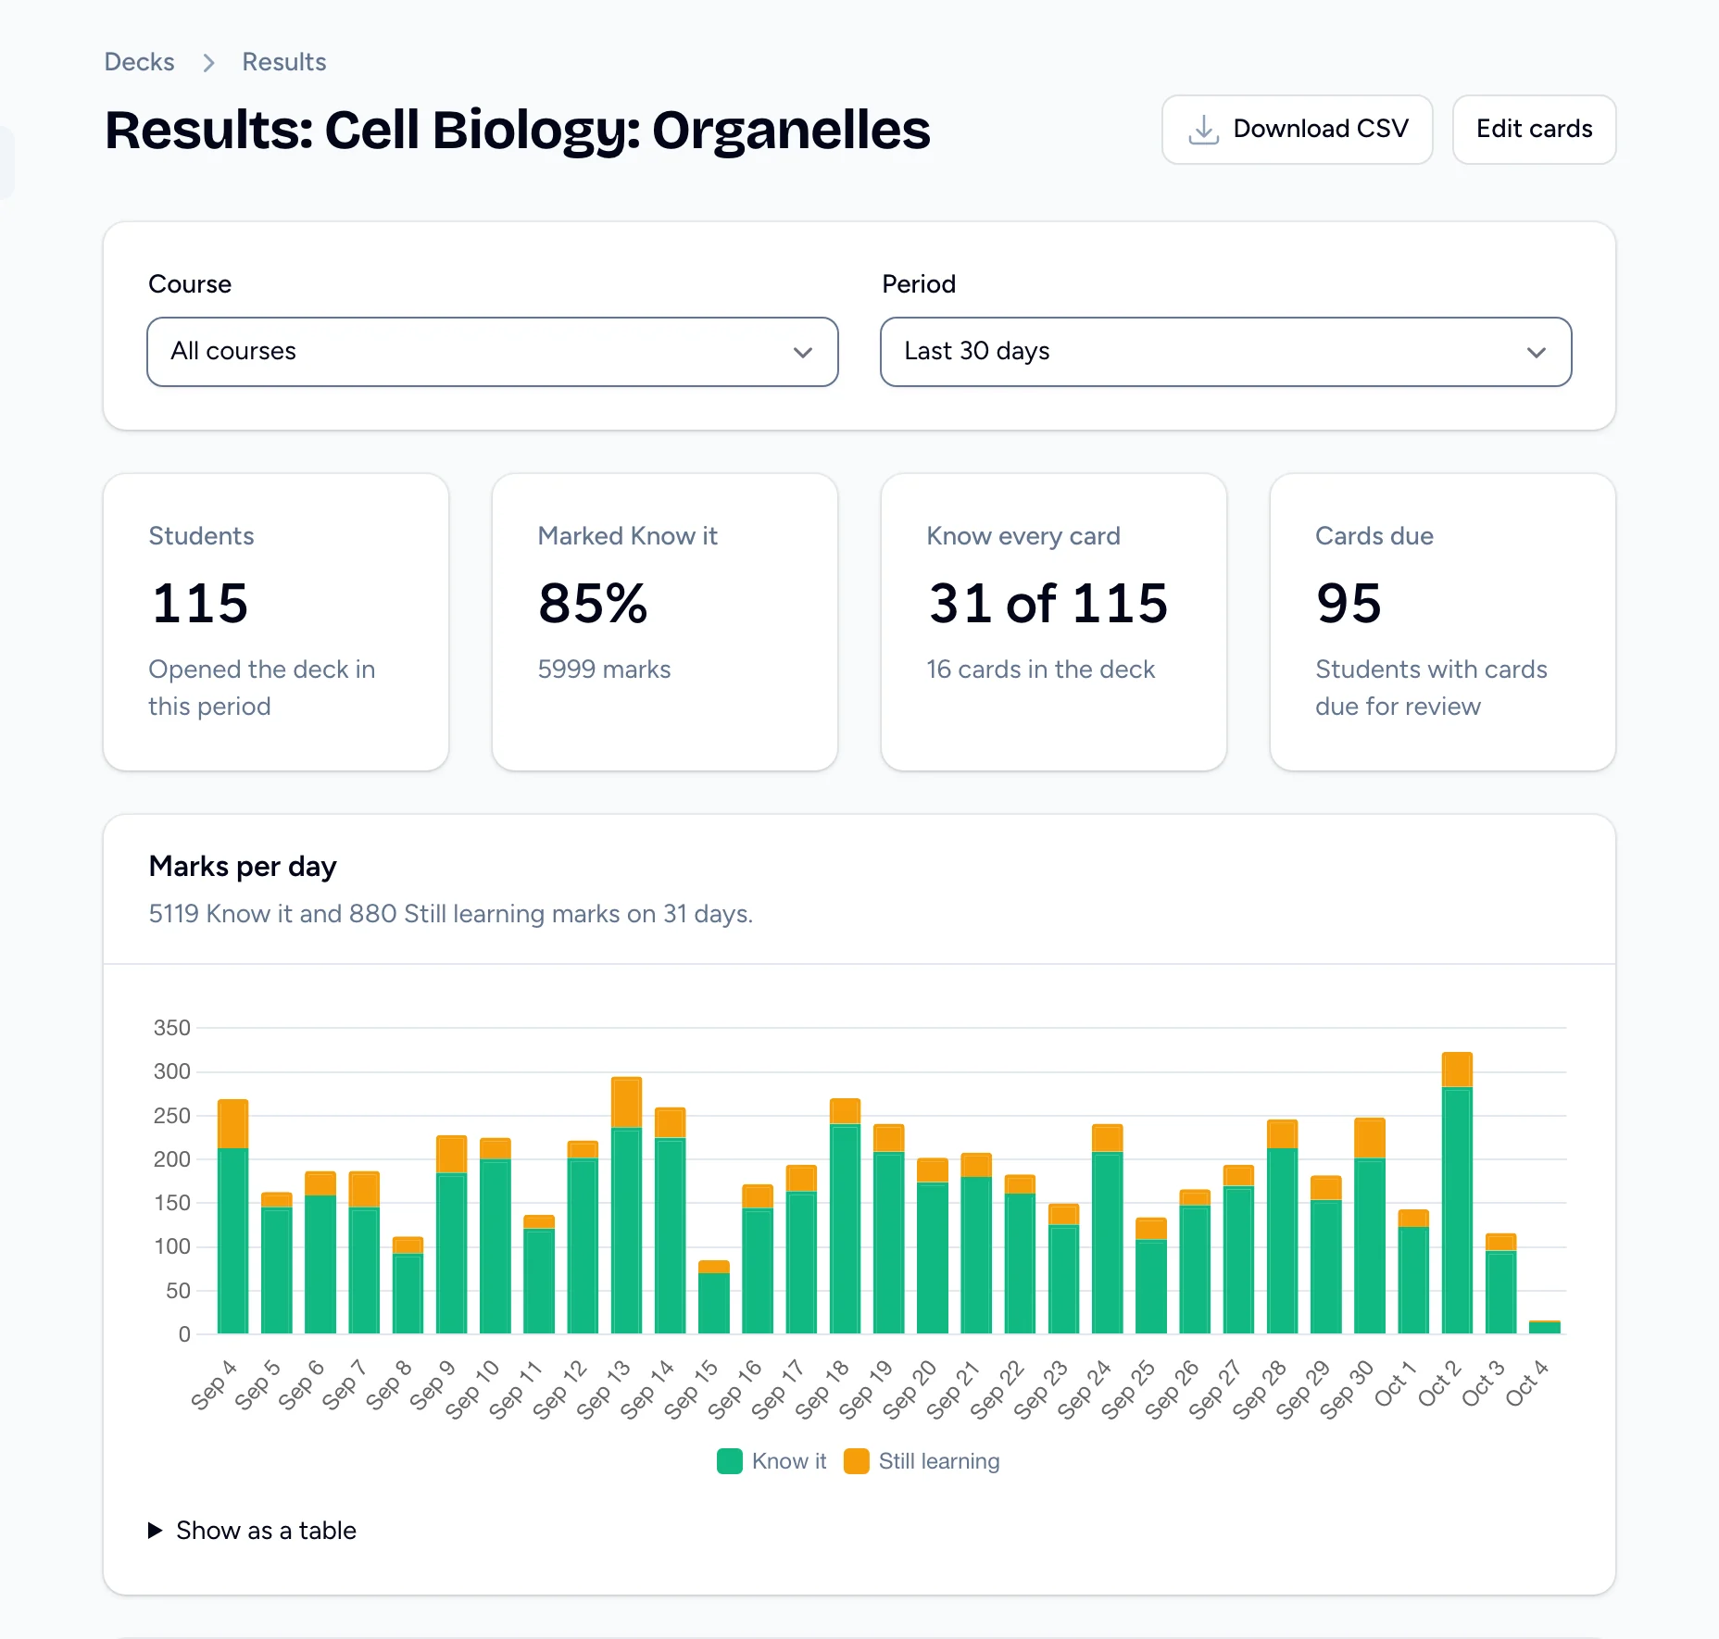Click the Marks per day heading
1719x1639 pixels.
click(x=243, y=867)
